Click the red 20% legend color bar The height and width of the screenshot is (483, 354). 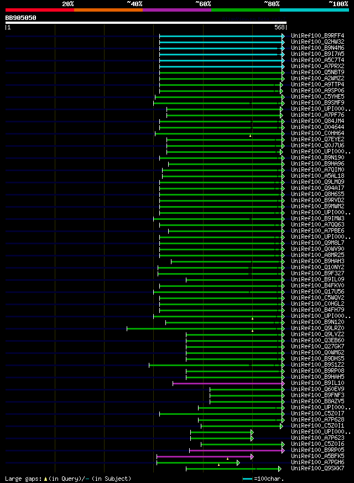(40, 10)
